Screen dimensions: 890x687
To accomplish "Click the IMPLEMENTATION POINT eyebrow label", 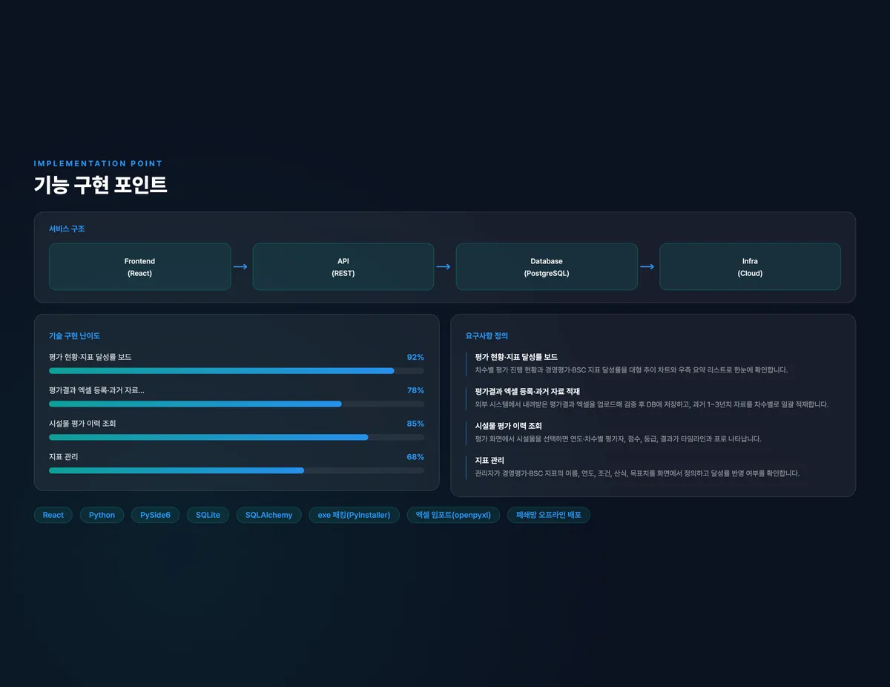I will [x=99, y=163].
